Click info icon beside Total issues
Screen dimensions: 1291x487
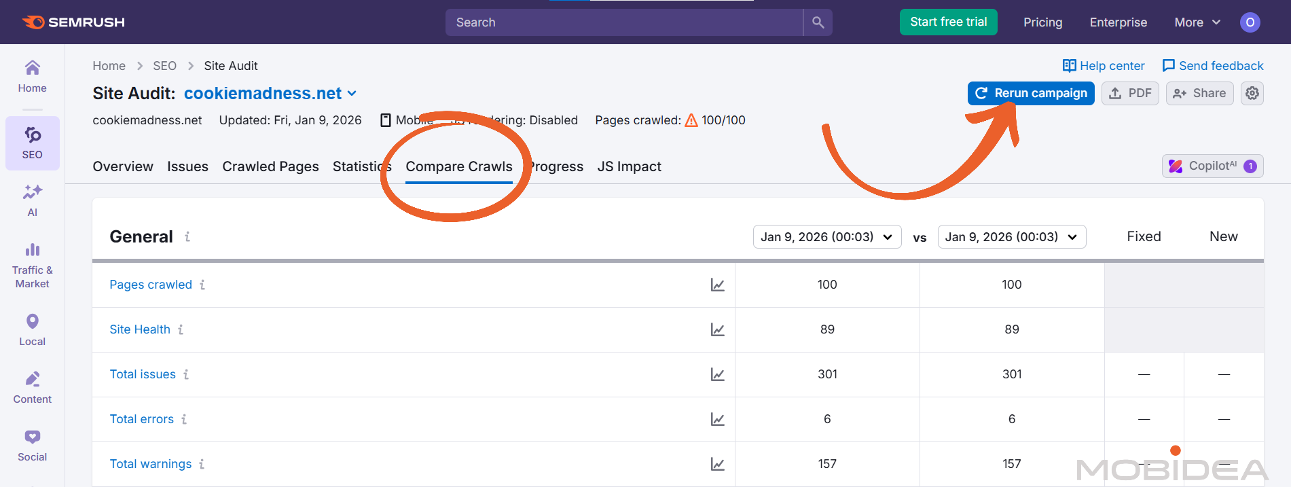[x=186, y=374]
